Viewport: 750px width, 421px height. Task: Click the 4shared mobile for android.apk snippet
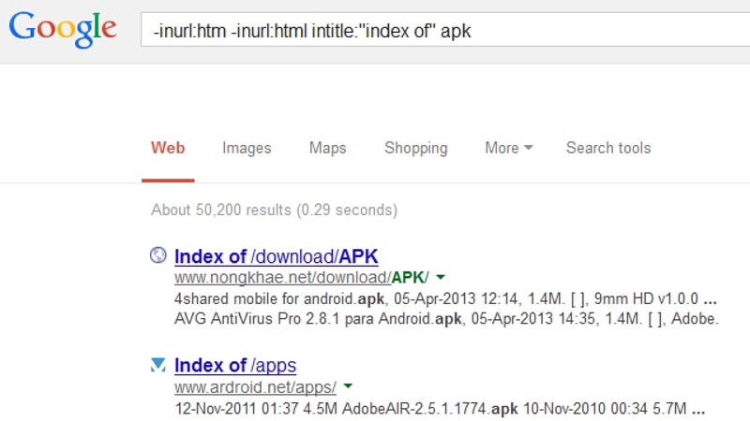point(278,298)
